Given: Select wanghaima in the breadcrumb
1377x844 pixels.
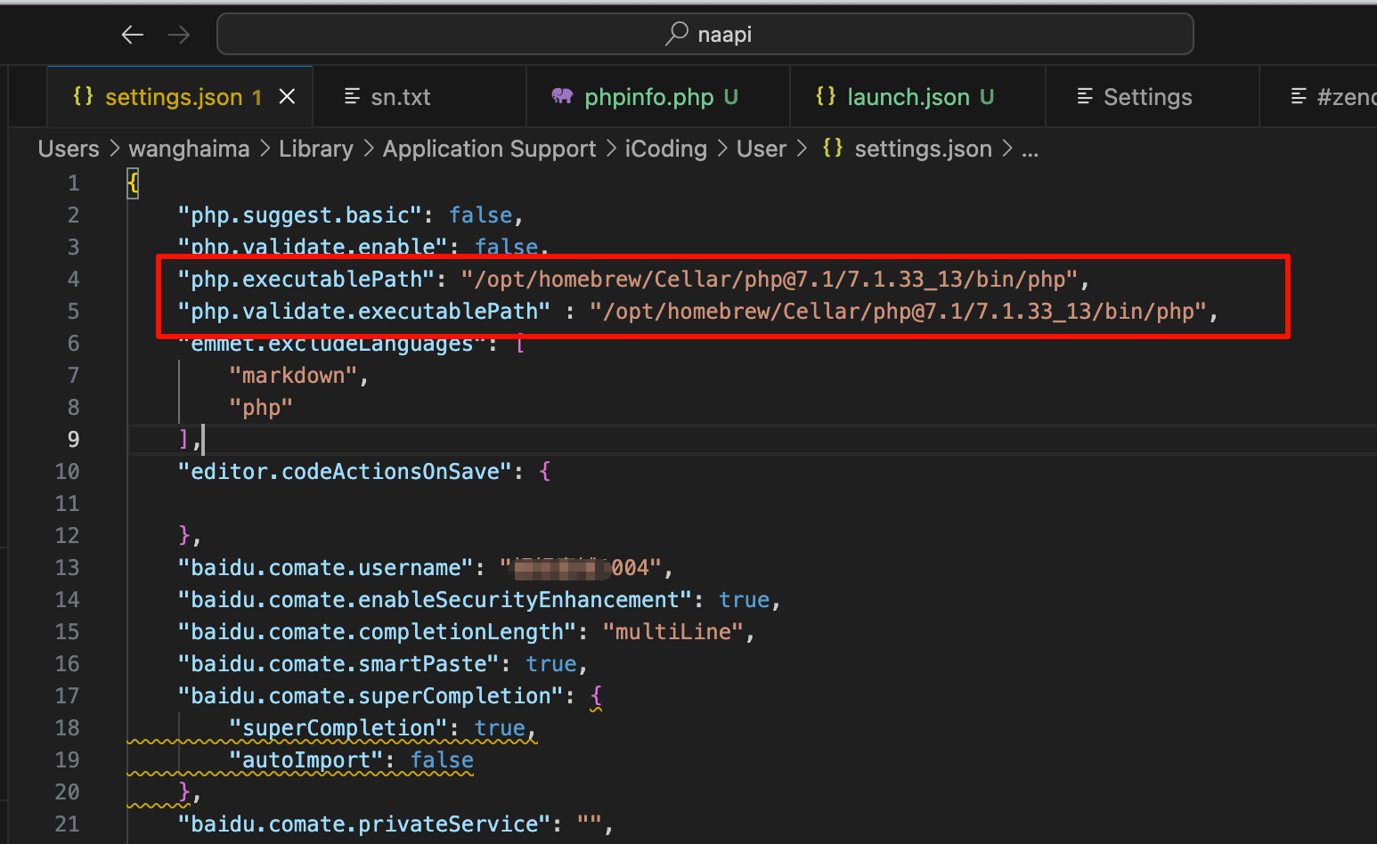Looking at the screenshot, I should click(189, 149).
